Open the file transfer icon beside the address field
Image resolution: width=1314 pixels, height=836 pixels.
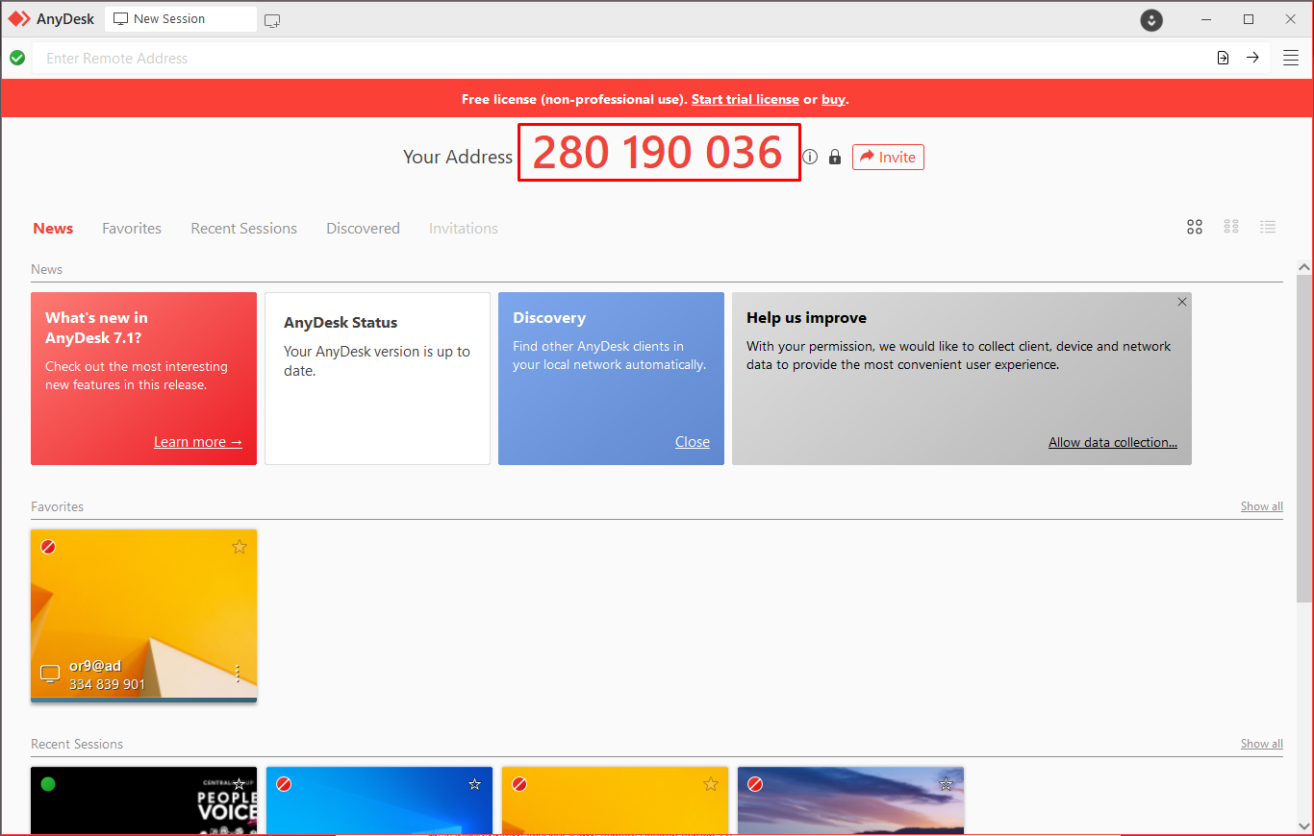click(x=1223, y=58)
